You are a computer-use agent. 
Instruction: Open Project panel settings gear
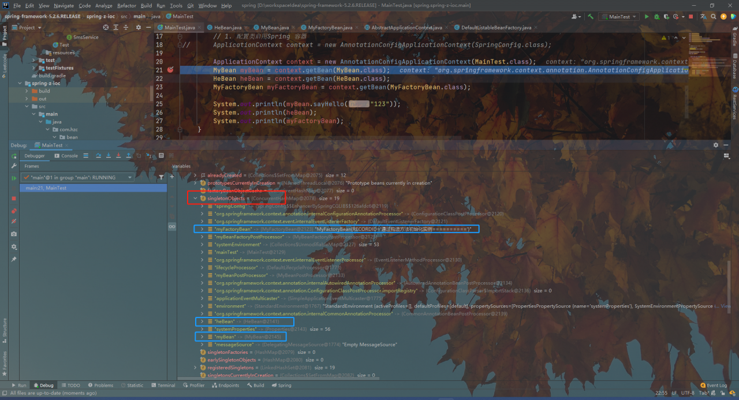[138, 27]
